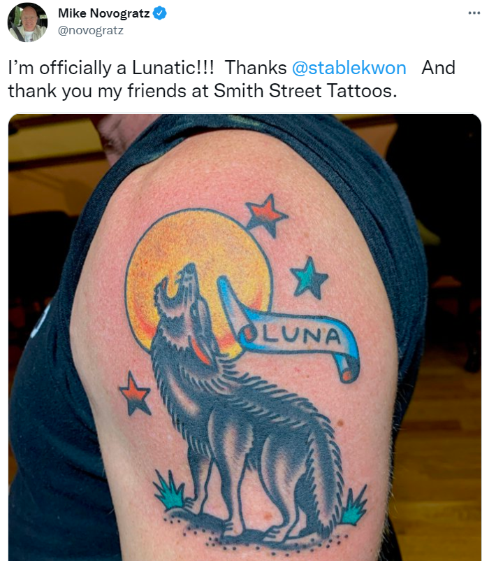Viewport: 489px width, 561px height.
Task: Open the @novogratz handle link
Action: 91,30
